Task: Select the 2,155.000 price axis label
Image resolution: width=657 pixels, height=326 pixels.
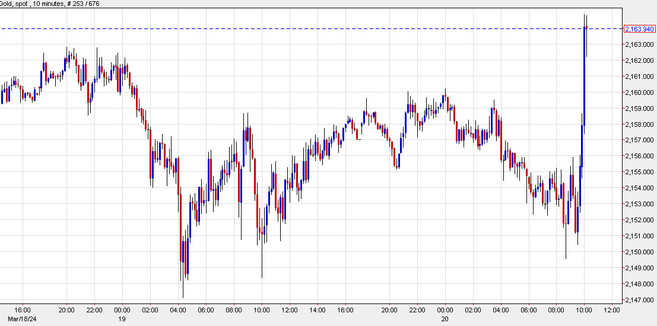Action: (x=639, y=172)
